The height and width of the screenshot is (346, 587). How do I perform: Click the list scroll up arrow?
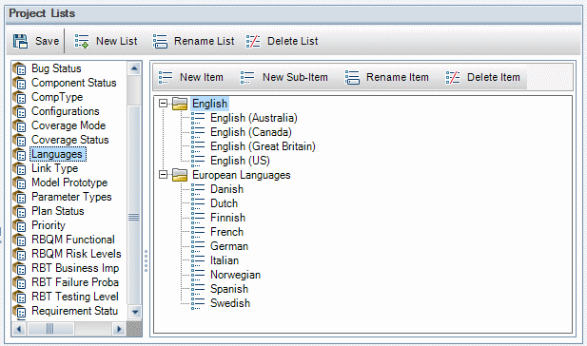(x=134, y=68)
